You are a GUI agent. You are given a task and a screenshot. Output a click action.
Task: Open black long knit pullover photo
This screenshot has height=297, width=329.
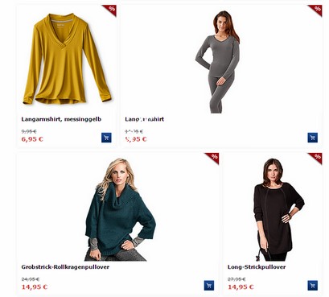278,209
